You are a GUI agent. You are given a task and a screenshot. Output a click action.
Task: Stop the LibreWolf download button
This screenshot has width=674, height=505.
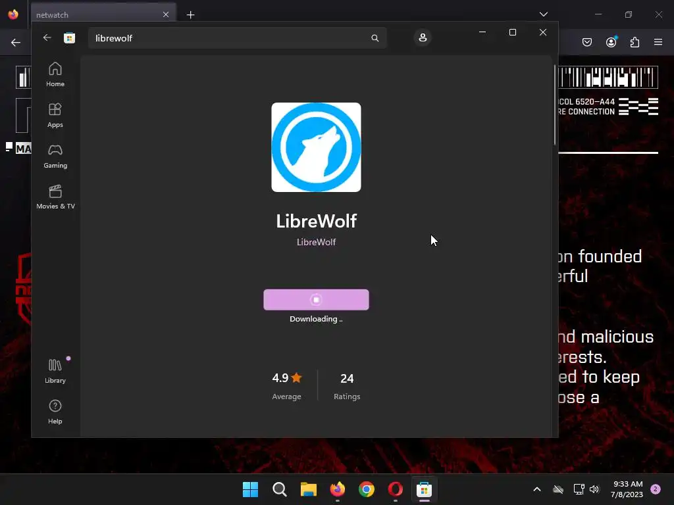pos(316,299)
